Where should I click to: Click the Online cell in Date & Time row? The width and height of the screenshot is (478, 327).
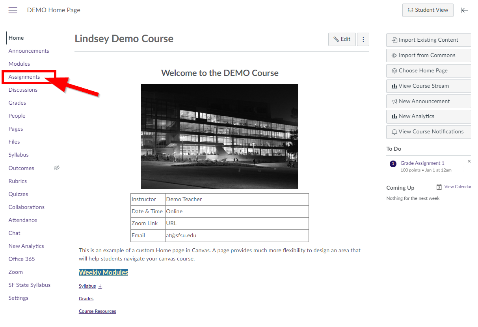[x=237, y=212]
